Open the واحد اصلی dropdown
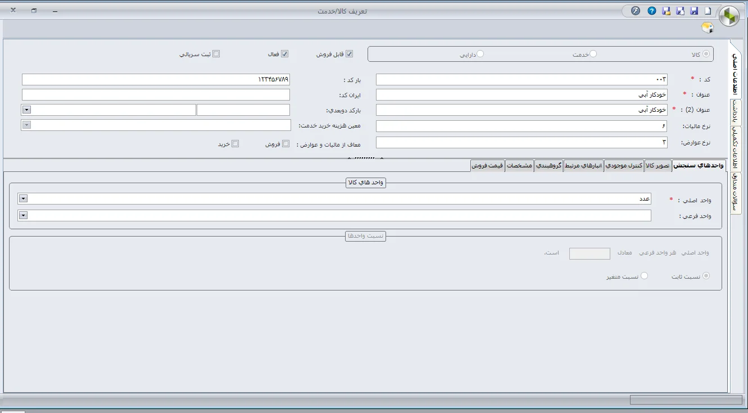 [x=22, y=198]
